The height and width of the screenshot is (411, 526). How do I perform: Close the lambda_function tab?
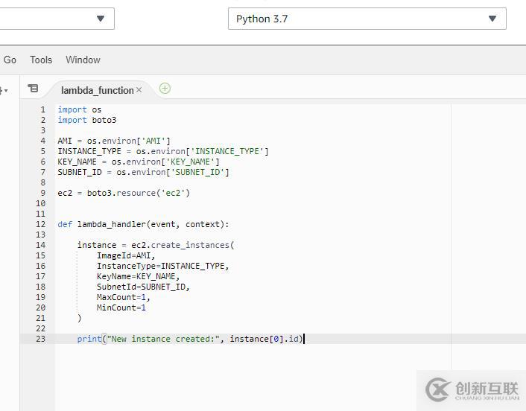pyautogui.click(x=139, y=90)
